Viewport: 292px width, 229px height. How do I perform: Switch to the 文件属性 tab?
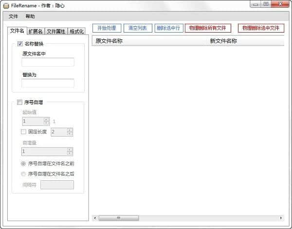[56, 32]
